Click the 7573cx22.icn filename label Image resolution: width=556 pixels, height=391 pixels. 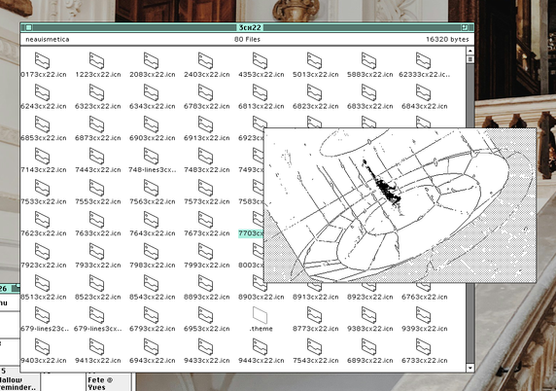(206, 201)
